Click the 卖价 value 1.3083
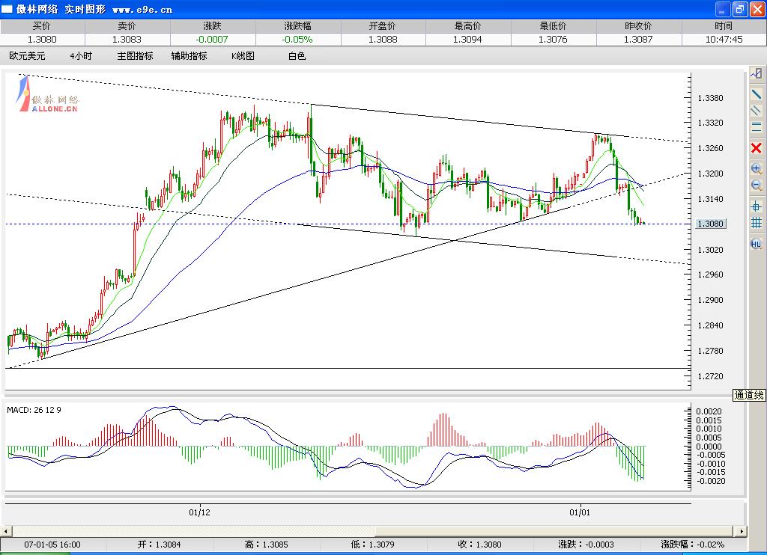 (x=127, y=40)
